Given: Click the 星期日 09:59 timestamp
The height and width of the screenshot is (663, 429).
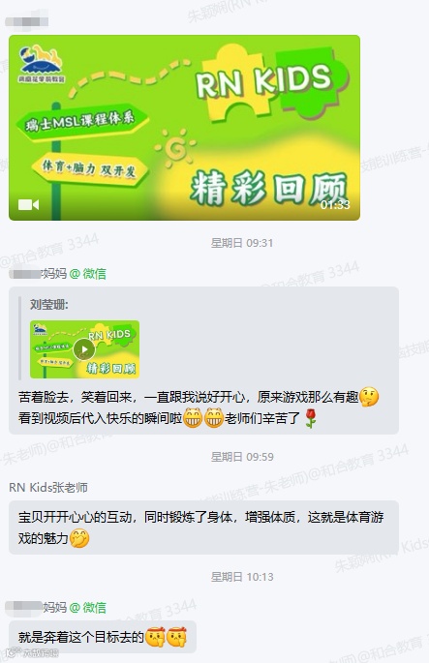Looking at the screenshot, I should 242,457.
